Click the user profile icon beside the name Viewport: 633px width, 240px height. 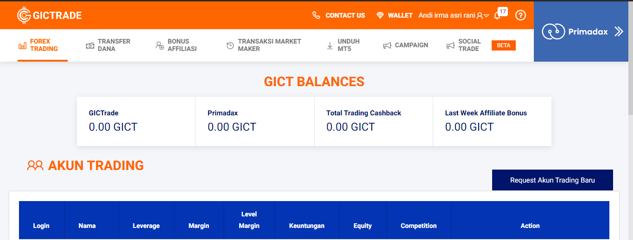coord(480,16)
